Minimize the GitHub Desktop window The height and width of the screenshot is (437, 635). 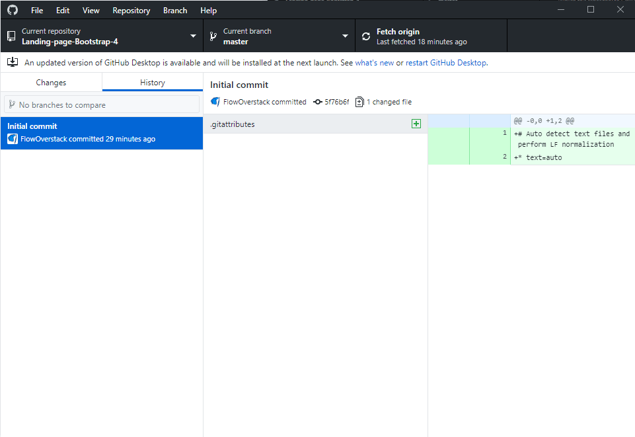(x=561, y=9)
